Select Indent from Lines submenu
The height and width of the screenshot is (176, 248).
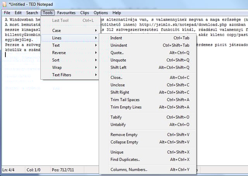point(148,38)
